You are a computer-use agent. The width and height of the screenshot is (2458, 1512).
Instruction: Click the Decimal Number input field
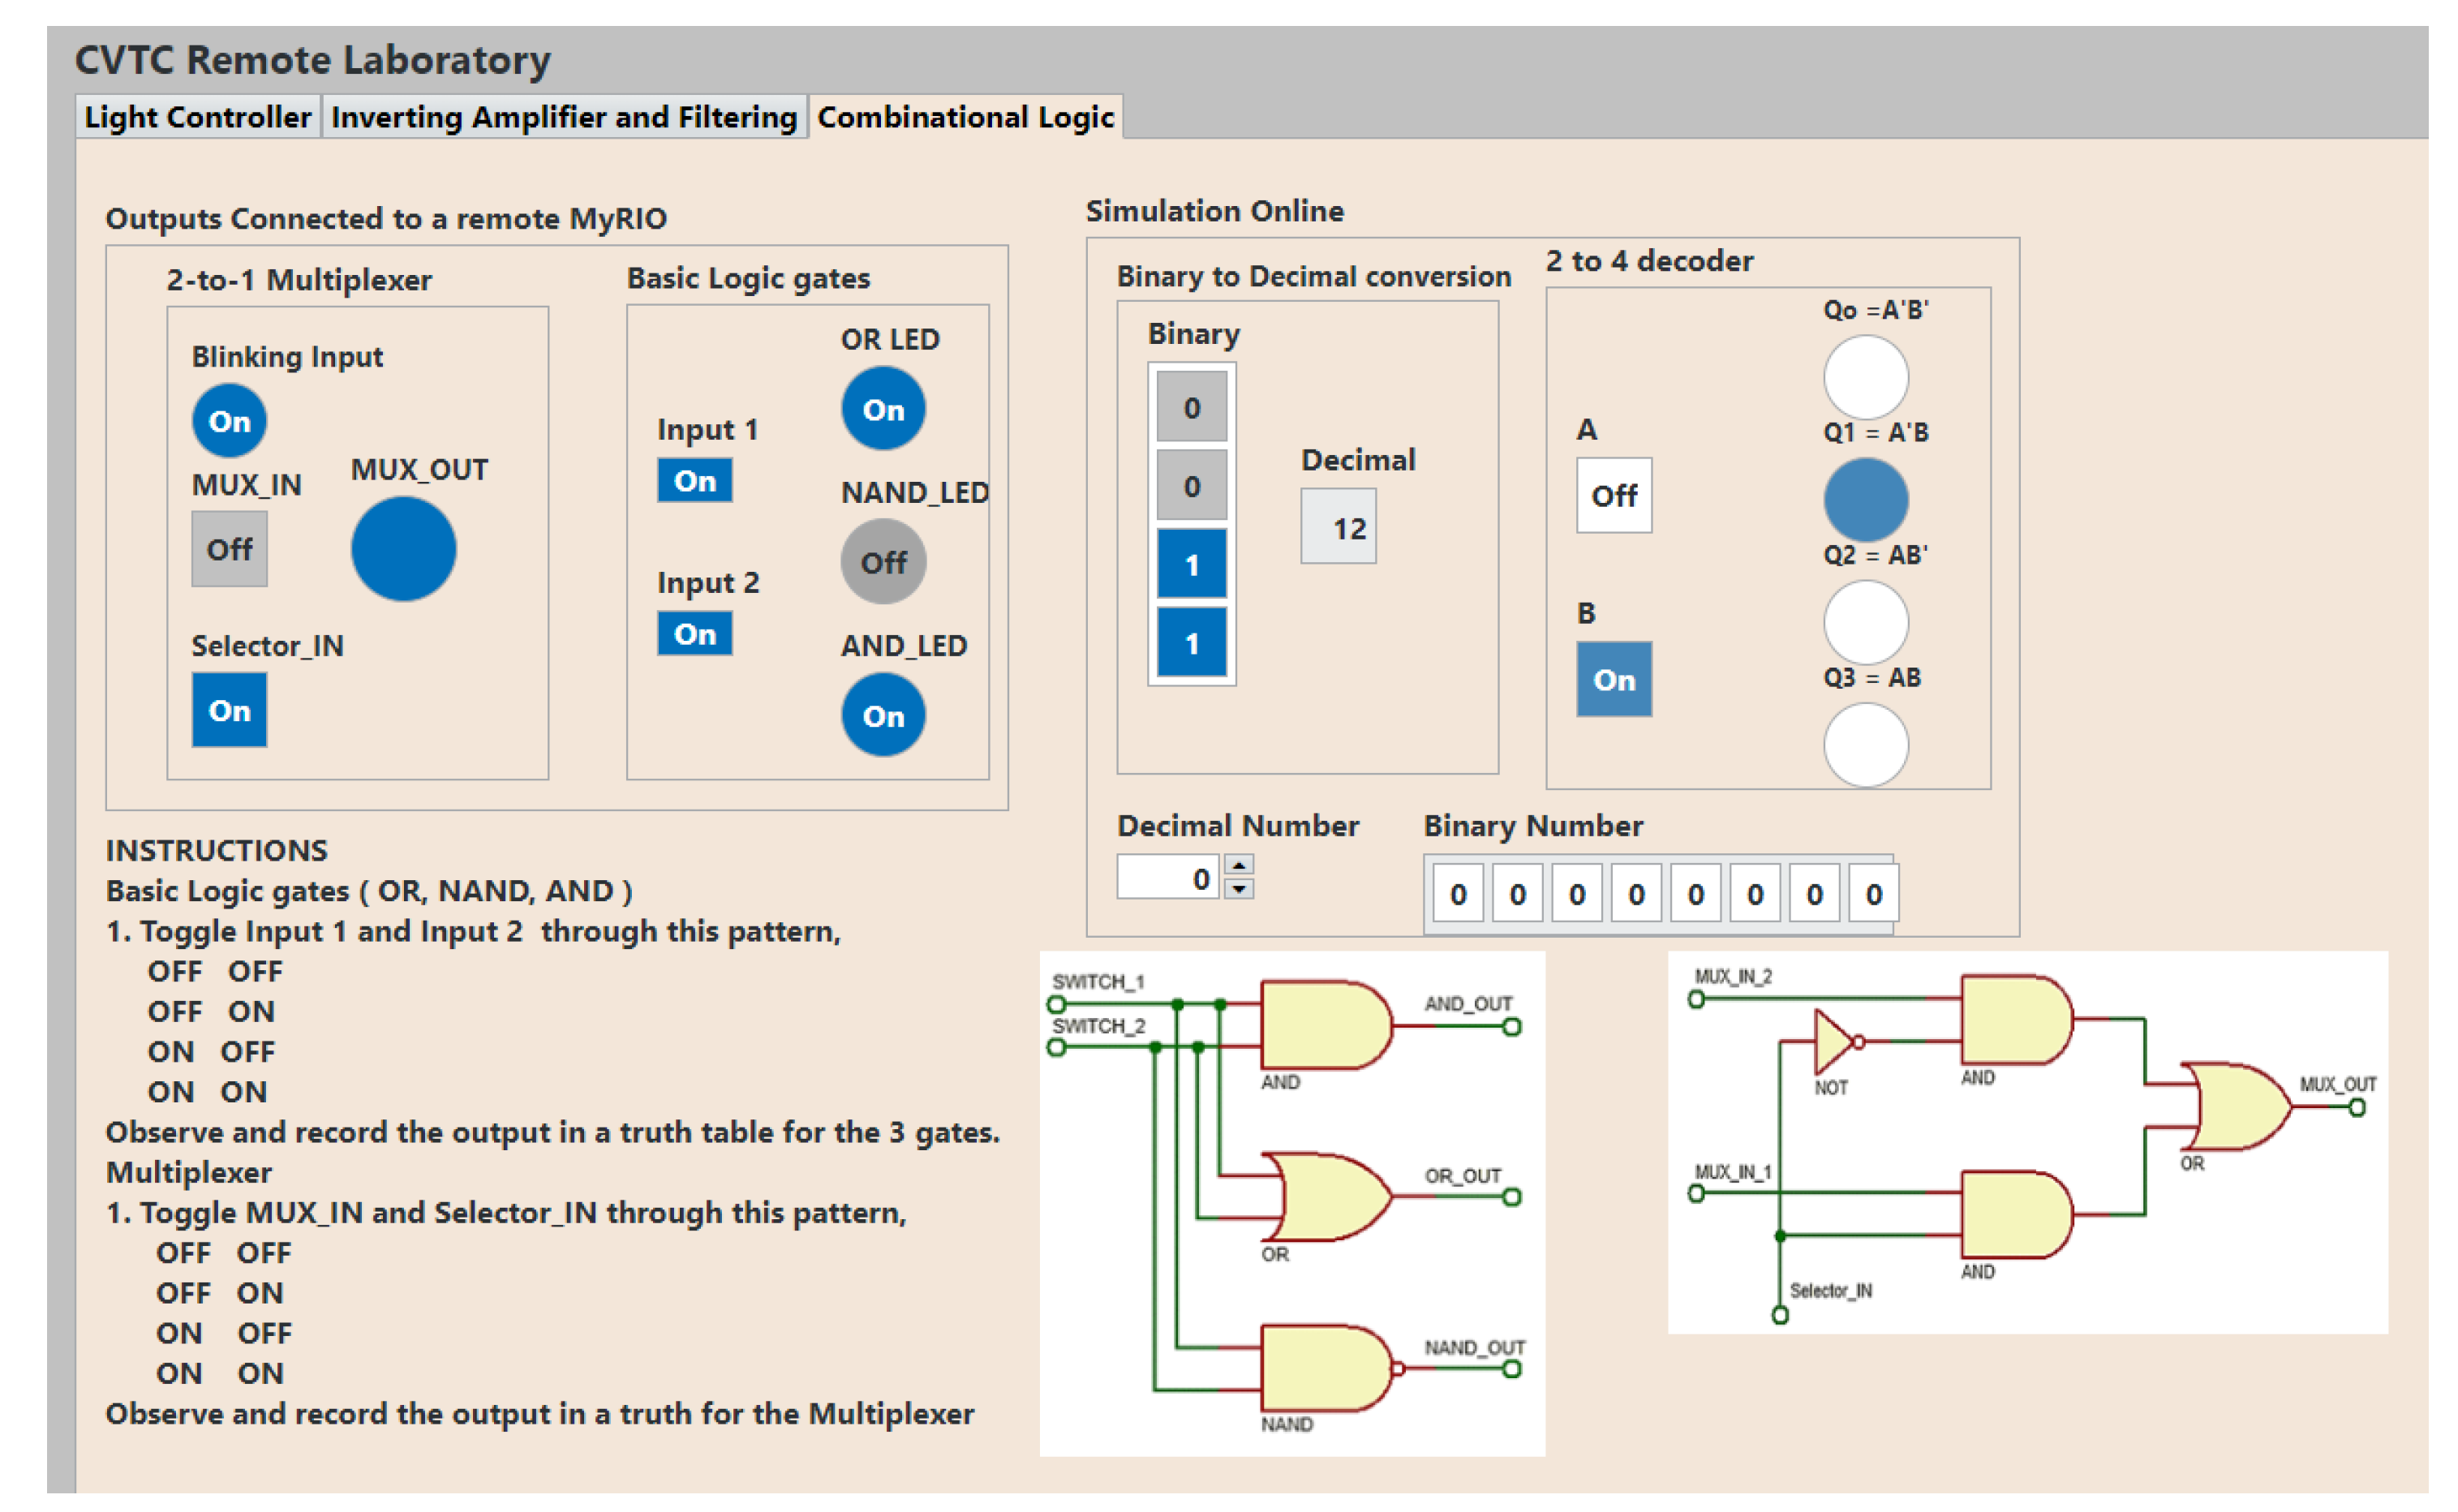coord(1166,878)
